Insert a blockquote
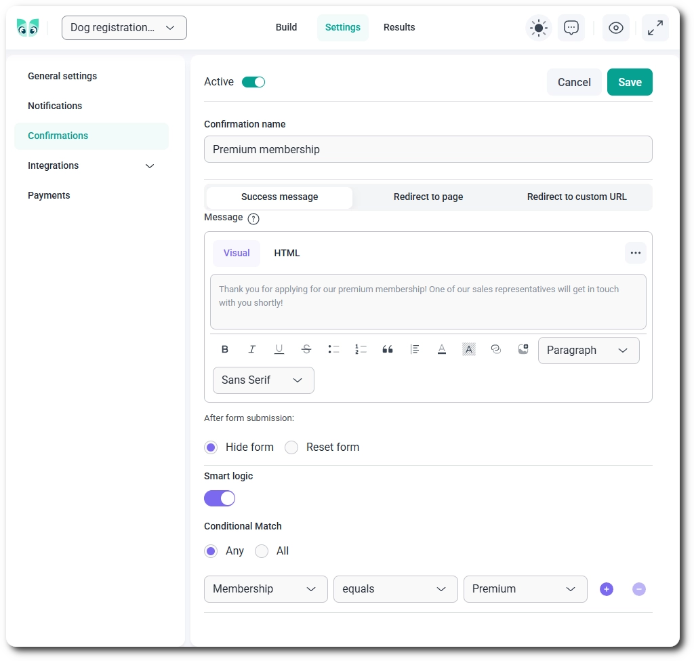The image size is (694, 661). point(387,349)
